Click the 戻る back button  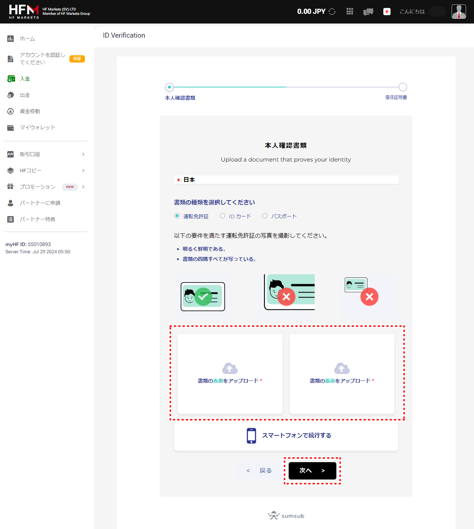click(x=259, y=470)
